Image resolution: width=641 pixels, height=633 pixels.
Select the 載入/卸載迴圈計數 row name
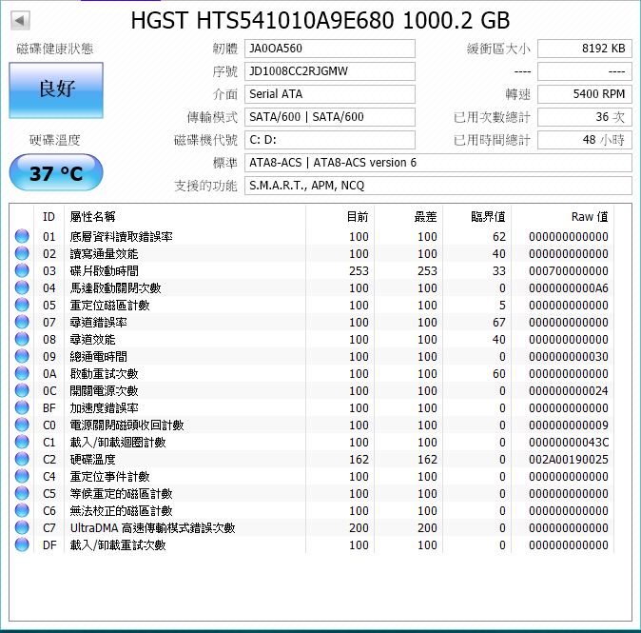(118, 443)
